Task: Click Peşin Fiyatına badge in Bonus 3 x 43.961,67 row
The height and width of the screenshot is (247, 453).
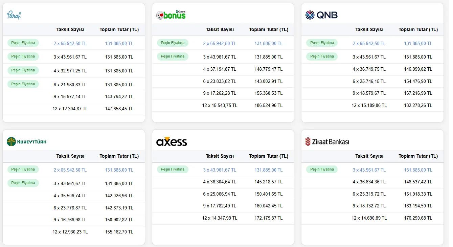Action: point(173,56)
